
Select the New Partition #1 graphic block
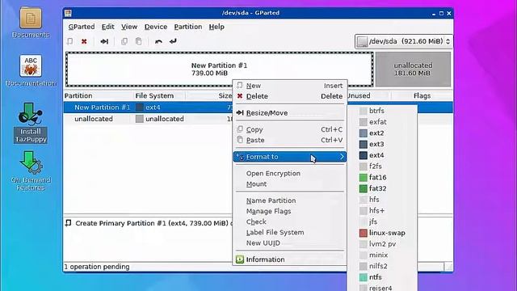(x=220, y=70)
